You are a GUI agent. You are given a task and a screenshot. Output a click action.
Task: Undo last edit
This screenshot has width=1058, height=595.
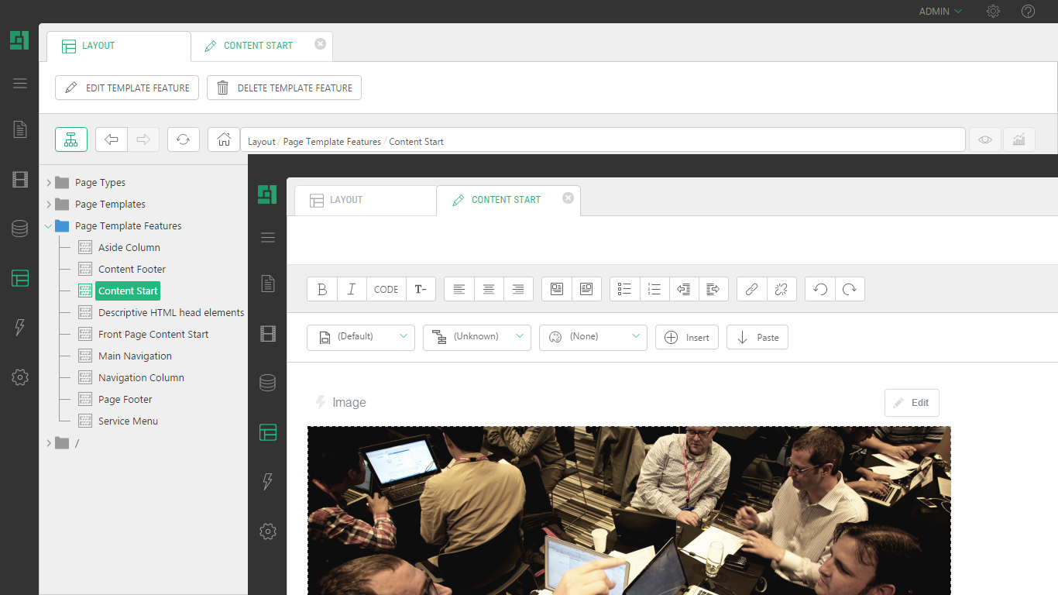pyautogui.click(x=820, y=289)
